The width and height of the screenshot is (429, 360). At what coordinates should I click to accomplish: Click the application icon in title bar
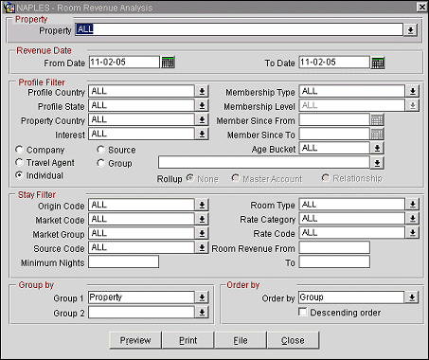(9, 8)
